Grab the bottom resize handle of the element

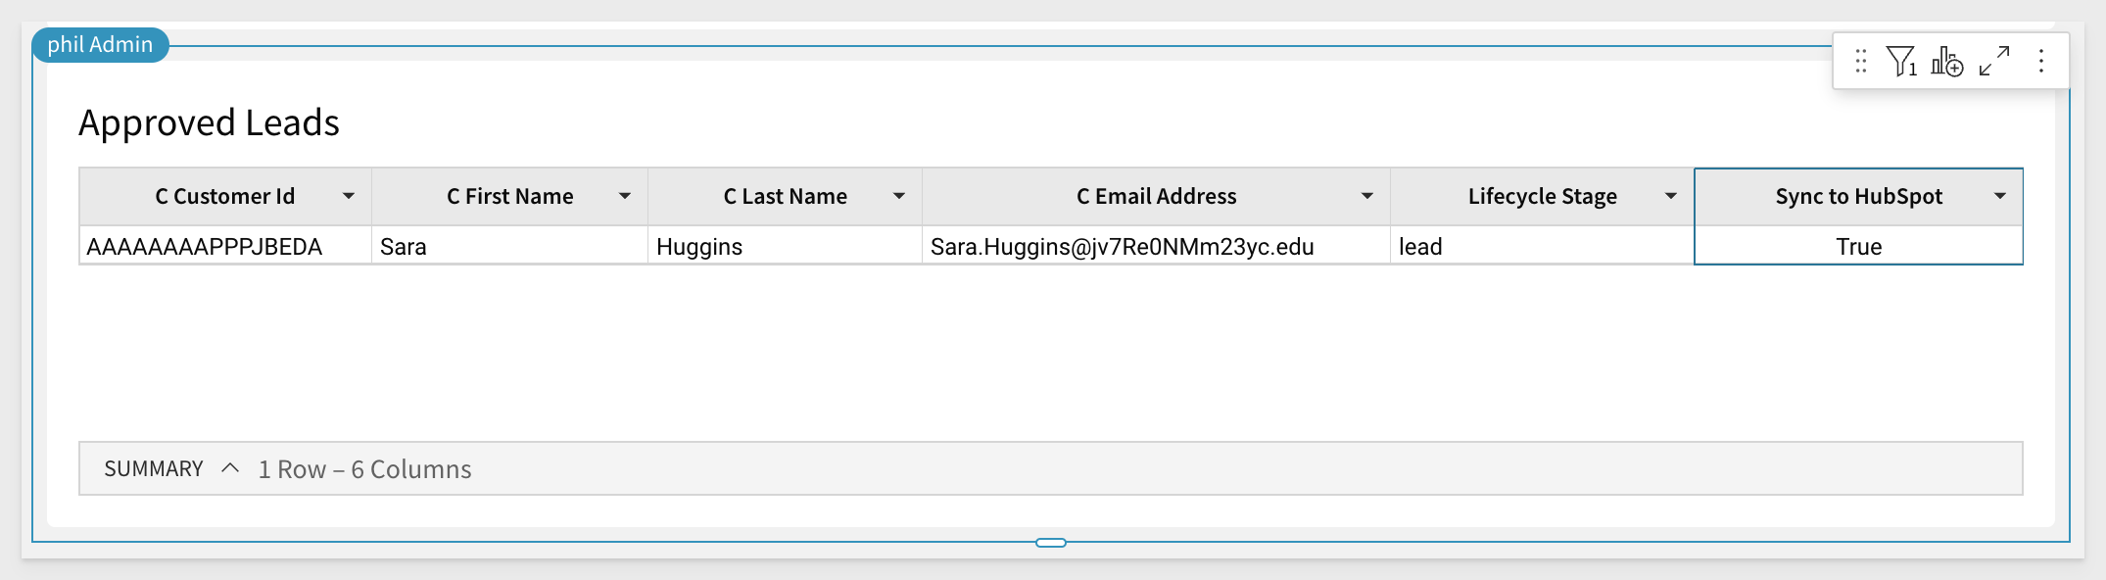(1050, 542)
